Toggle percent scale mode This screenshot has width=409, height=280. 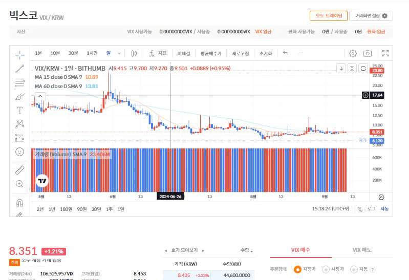[x=360, y=209]
